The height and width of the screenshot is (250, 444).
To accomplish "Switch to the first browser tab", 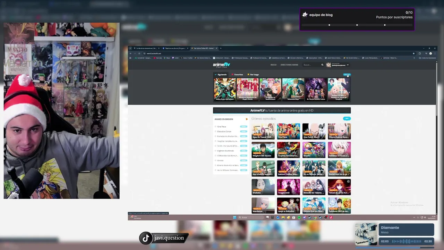I will [146, 48].
